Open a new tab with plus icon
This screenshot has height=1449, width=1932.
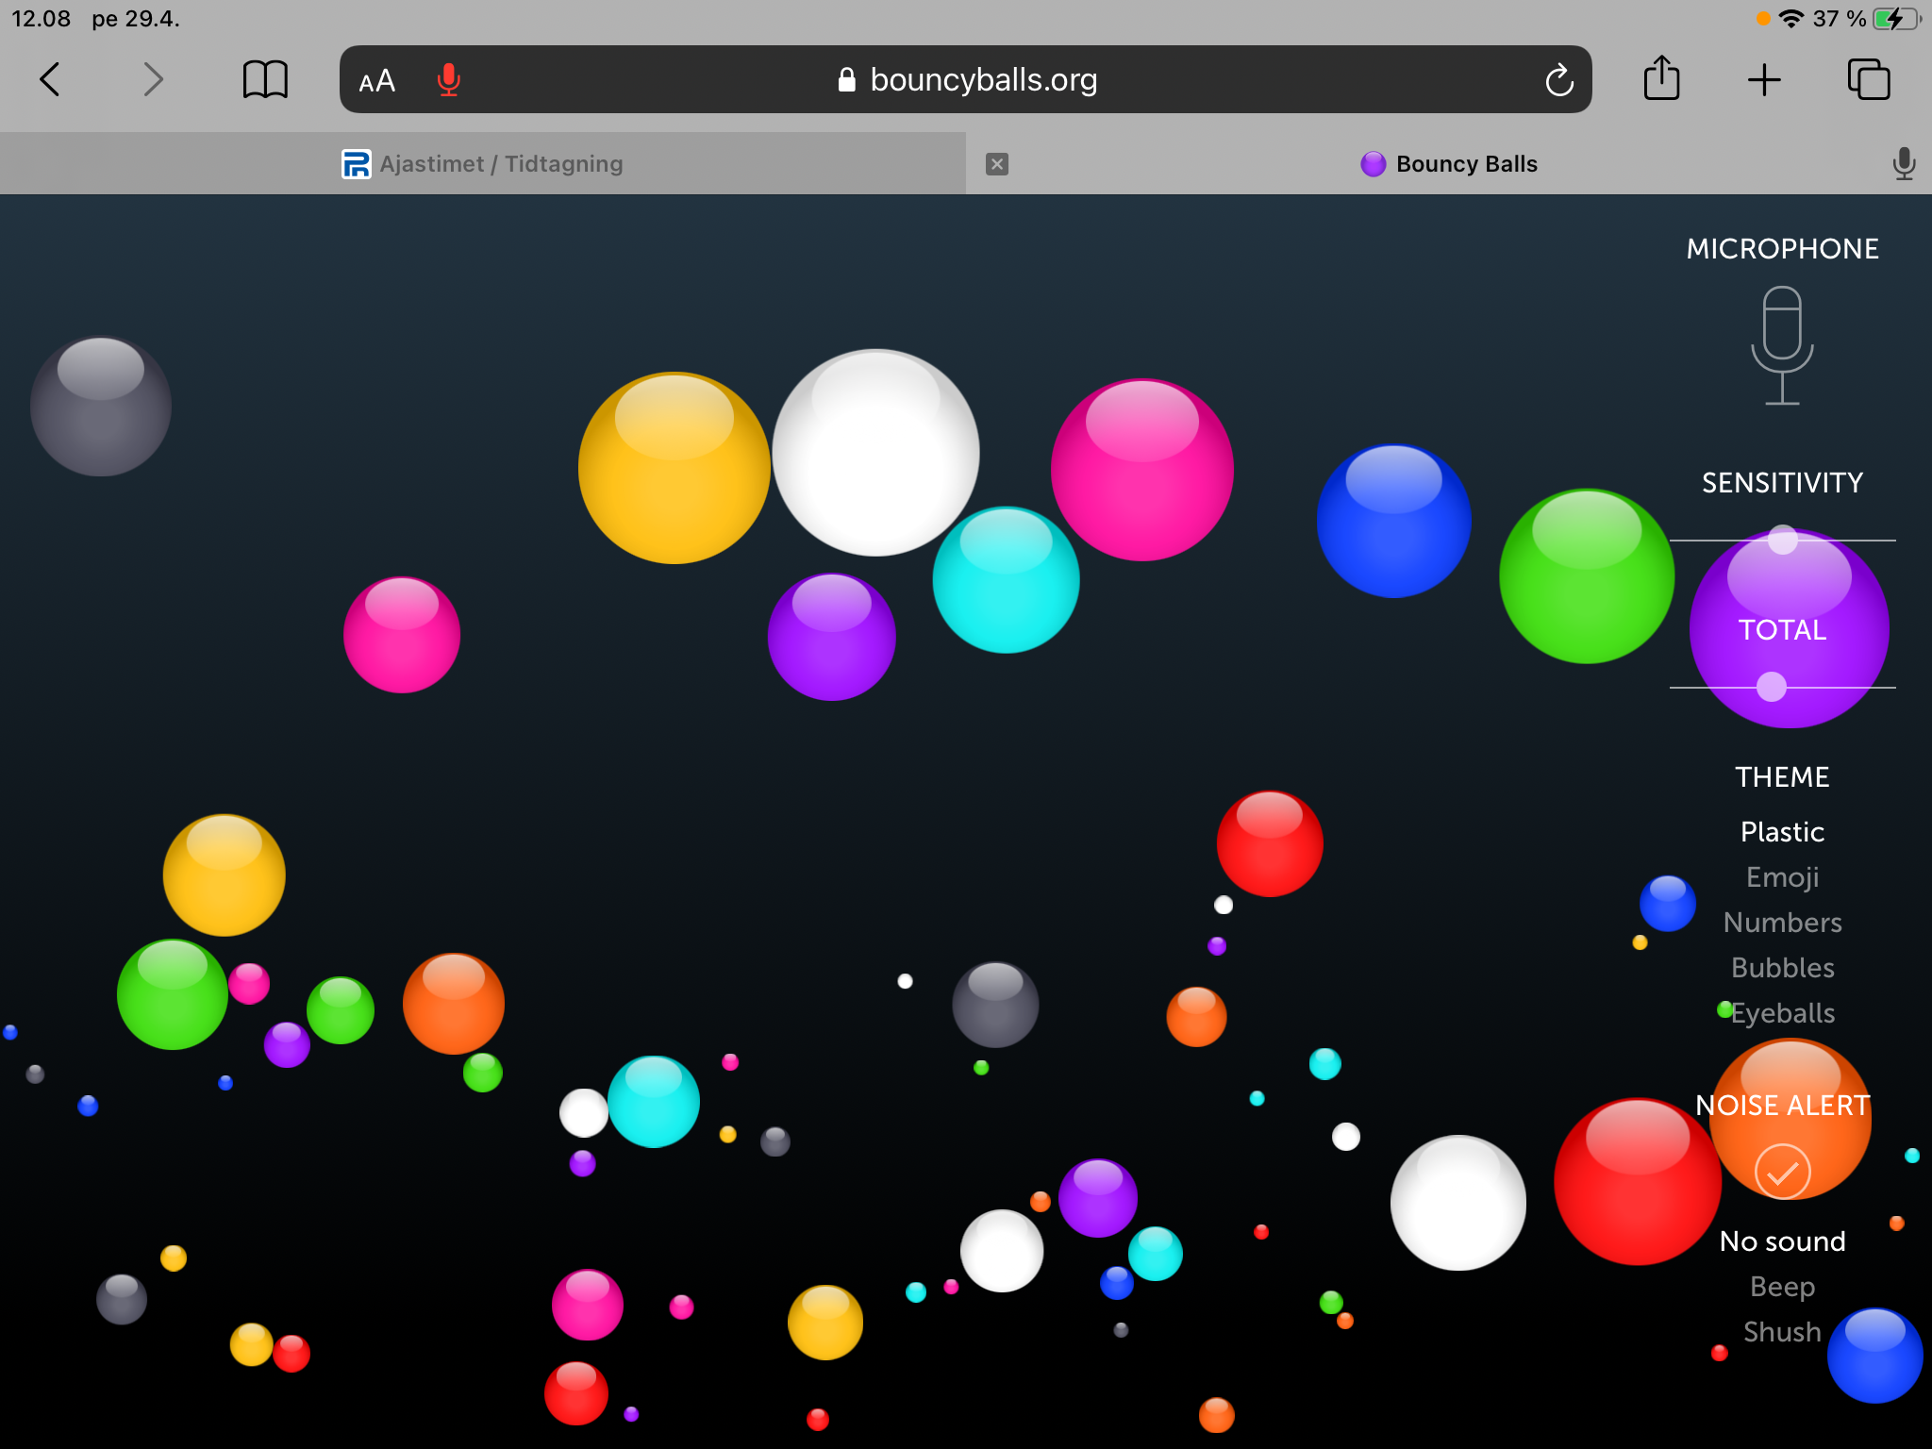(1763, 80)
